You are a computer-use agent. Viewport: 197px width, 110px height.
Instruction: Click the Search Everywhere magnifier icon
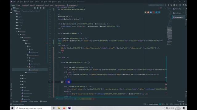click(186, 5)
